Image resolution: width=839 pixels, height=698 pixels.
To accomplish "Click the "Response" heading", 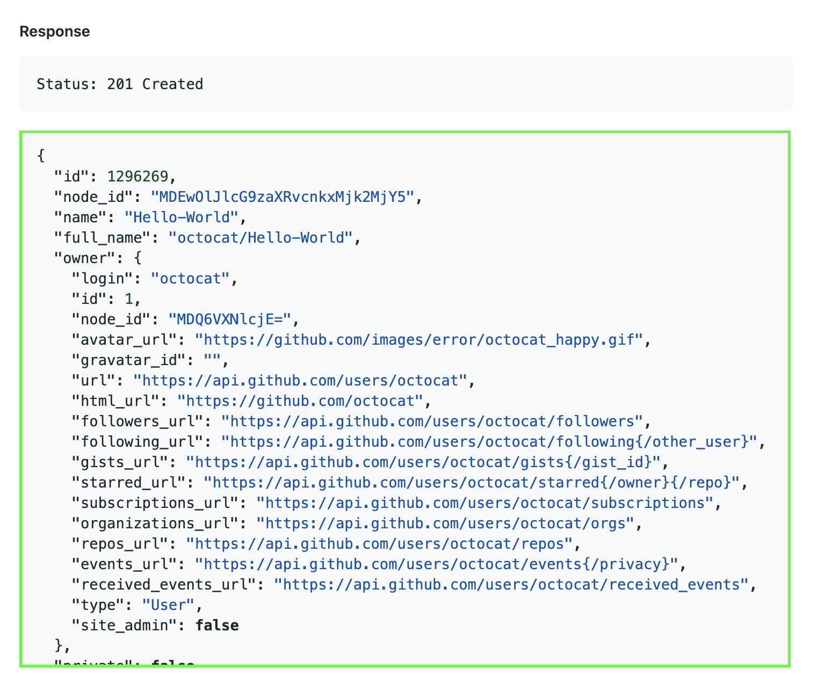I will [x=55, y=32].
